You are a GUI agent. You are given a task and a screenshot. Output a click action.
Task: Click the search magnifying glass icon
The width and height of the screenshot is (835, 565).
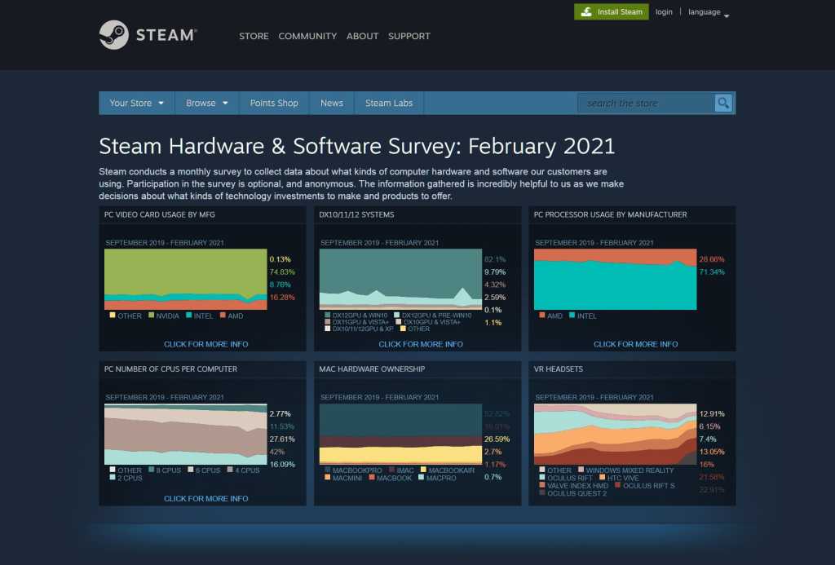pyautogui.click(x=724, y=103)
